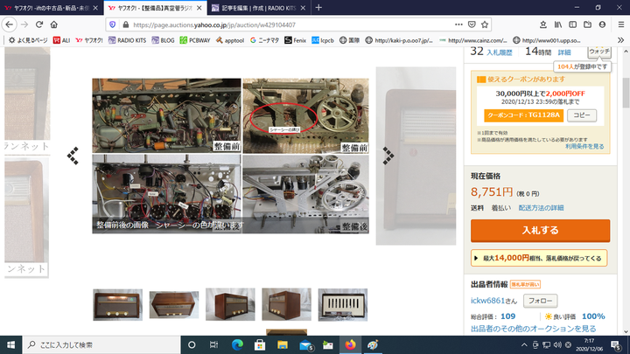Select the speaker grille radio thumbnail
Image resolution: width=630 pixels, height=354 pixels.
(x=342, y=302)
